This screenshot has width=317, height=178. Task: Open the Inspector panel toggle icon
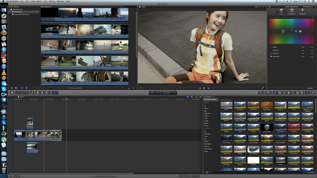point(307,93)
